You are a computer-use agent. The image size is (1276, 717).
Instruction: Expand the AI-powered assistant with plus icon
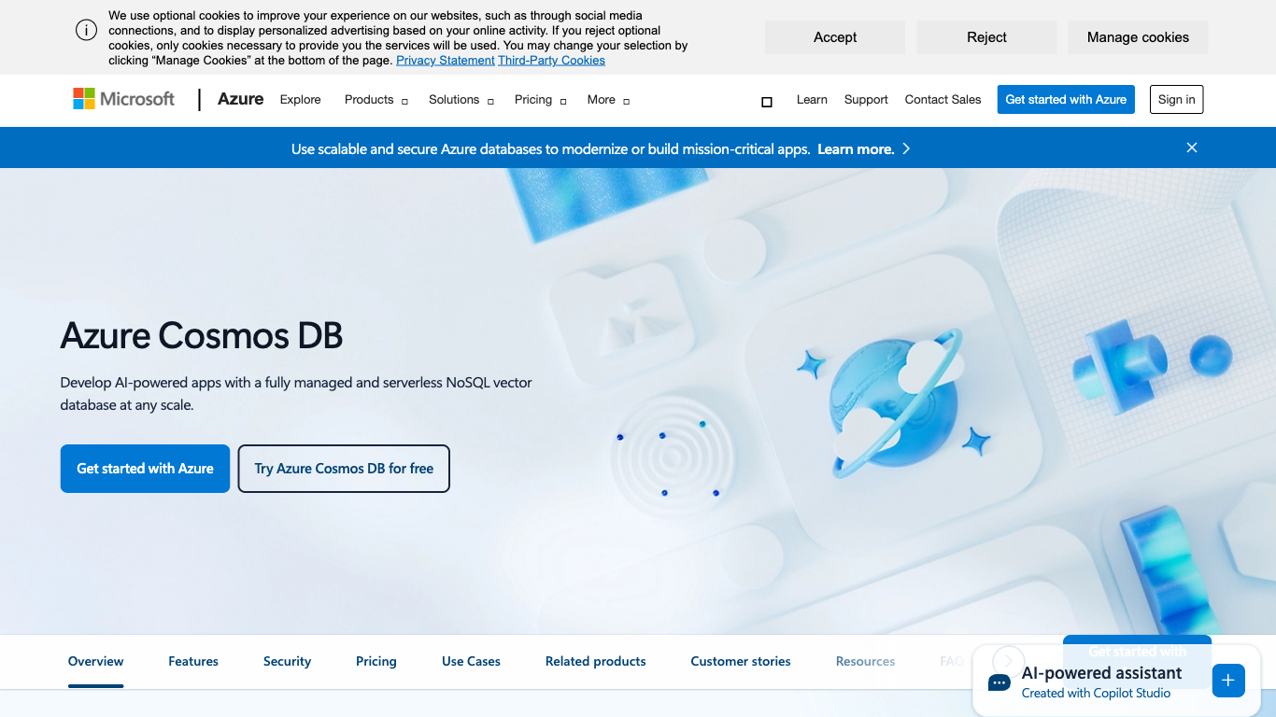click(x=1227, y=681)
